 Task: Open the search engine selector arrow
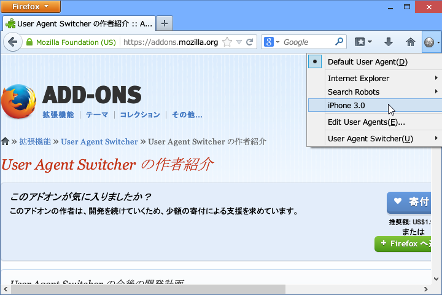pos(277,42)
